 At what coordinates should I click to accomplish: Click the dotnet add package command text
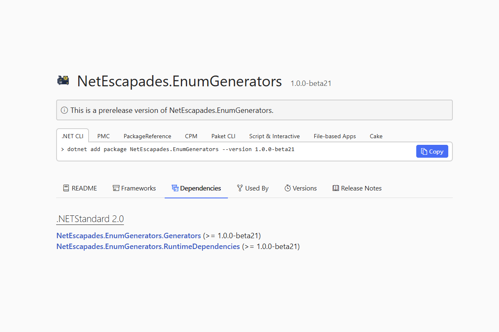point(181,149)
